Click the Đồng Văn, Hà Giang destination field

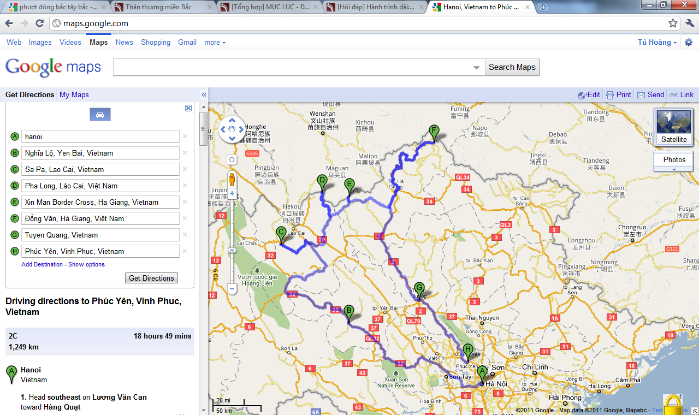100,218
